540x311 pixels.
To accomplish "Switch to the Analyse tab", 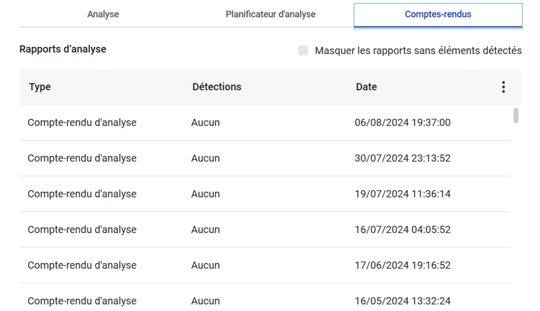I will (103, 15).
